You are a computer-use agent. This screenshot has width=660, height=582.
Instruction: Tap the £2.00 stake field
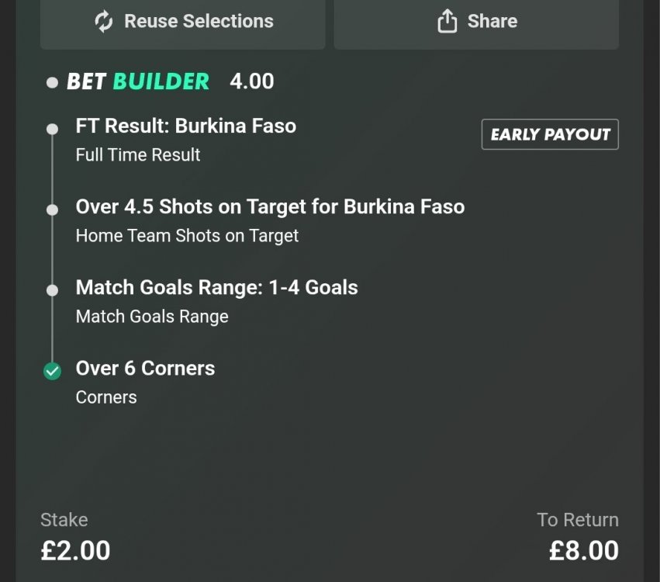pos(74,550)
